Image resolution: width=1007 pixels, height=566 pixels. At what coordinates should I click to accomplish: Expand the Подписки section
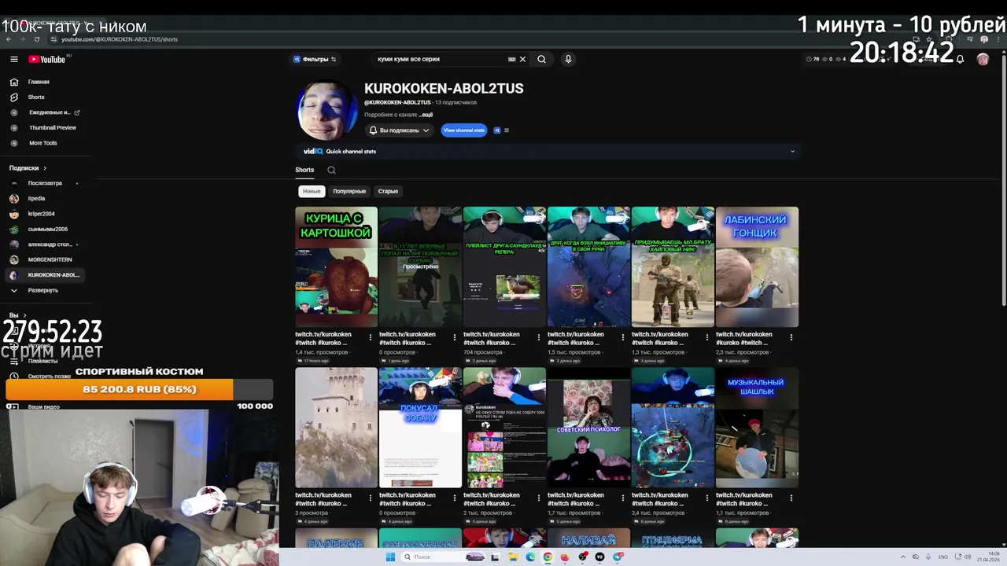[x=28, y=167]
